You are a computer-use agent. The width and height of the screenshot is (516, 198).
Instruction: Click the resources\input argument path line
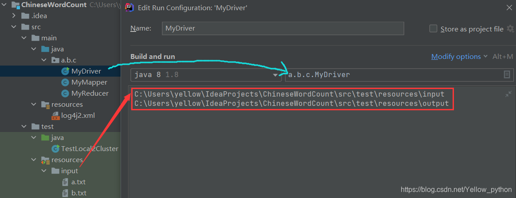coord(289,94)
